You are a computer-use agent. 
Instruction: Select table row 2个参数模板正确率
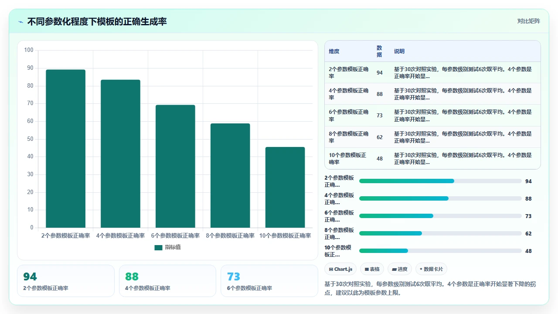pos(432,72)
